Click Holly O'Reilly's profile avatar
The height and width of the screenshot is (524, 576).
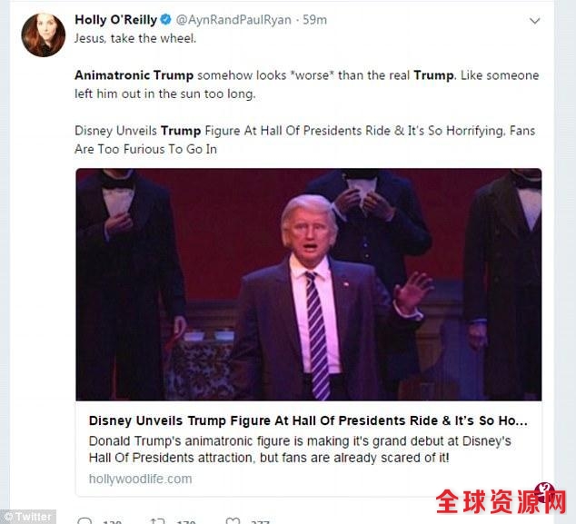coord(44,35)
